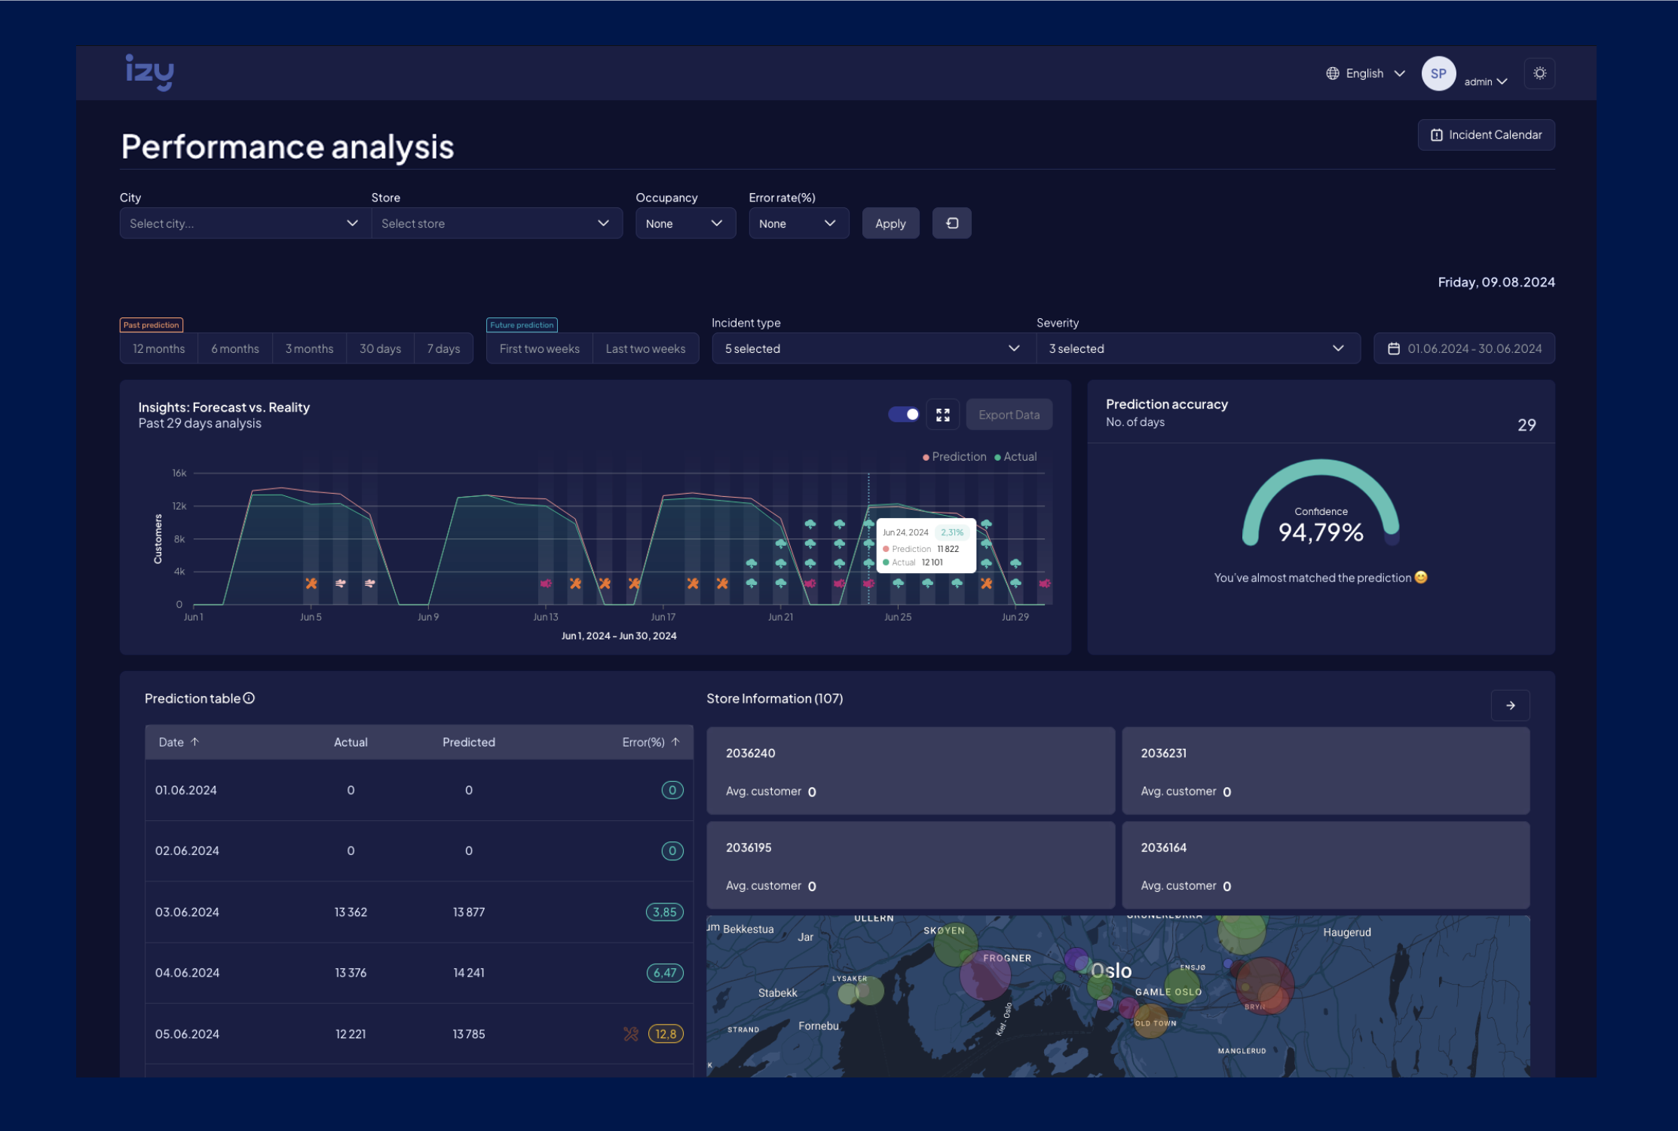Click the 02.06.2024 table row date
This screenshot has height=1131, width=1678.
187,851
